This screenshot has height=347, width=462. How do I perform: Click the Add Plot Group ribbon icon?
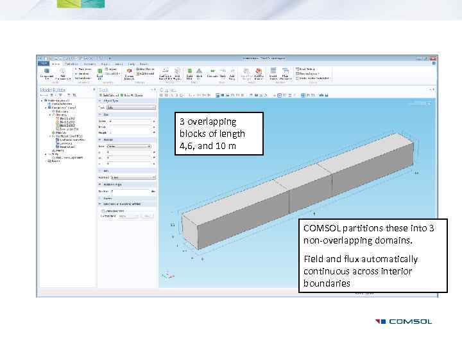pos(259,71)
